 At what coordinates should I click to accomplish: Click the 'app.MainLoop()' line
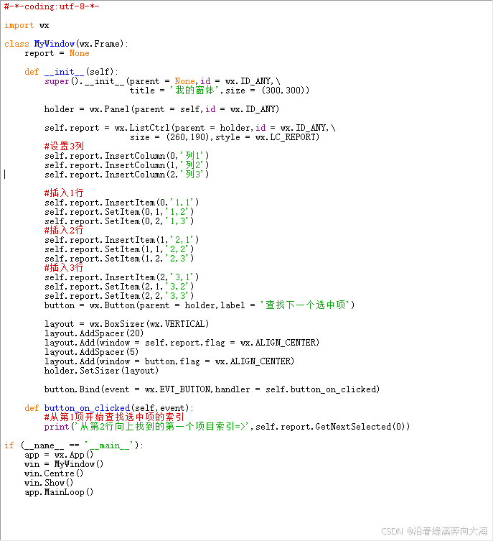point(59,492)
